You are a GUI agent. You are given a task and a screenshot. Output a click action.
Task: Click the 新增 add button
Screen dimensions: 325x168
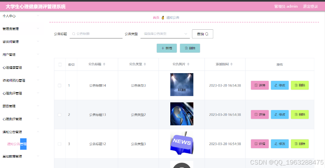[166, 48]
